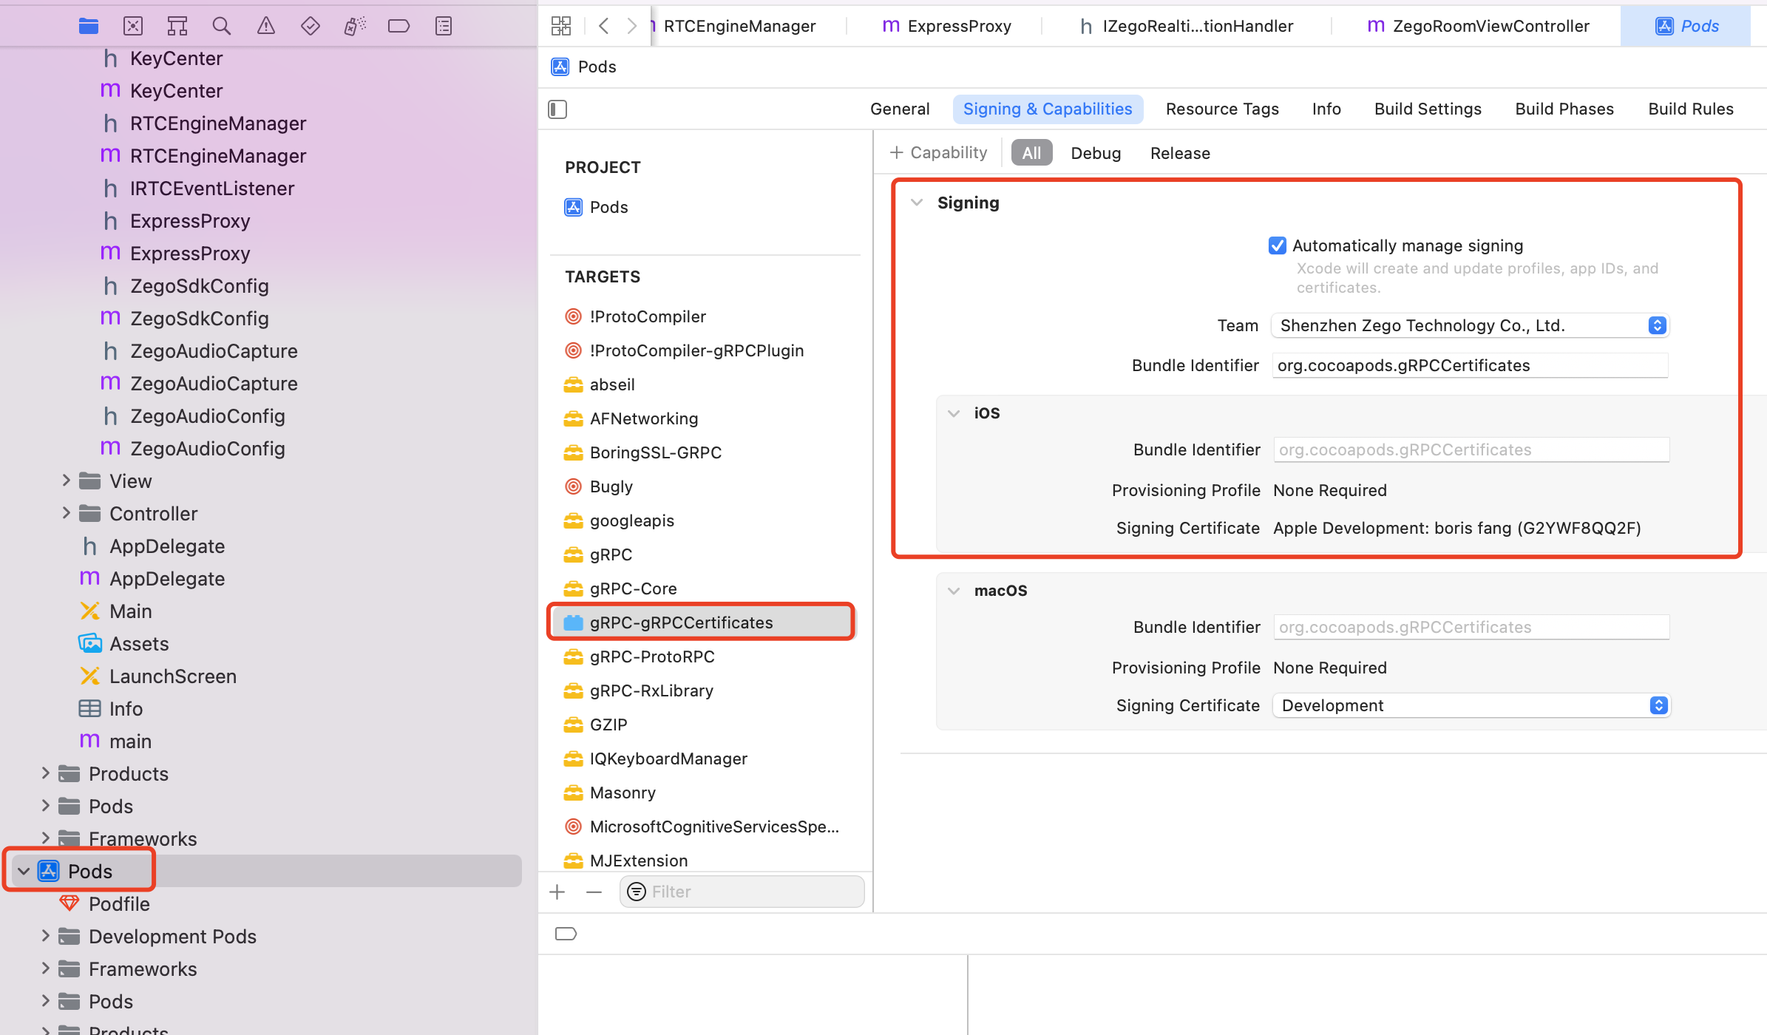
Task: Open the Debug navigator spray icon
Action: click(355, 27)
